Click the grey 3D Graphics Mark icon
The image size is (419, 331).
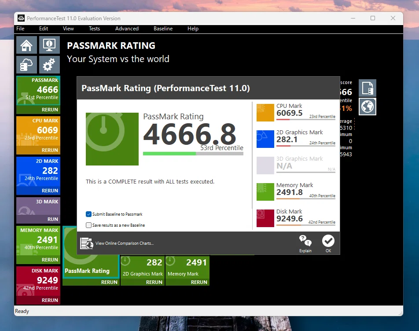pyautogui.click(x=265, y=165)
